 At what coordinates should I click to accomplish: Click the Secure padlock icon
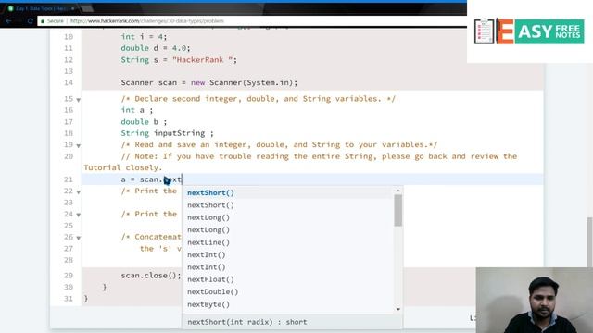tap(43, 21)
